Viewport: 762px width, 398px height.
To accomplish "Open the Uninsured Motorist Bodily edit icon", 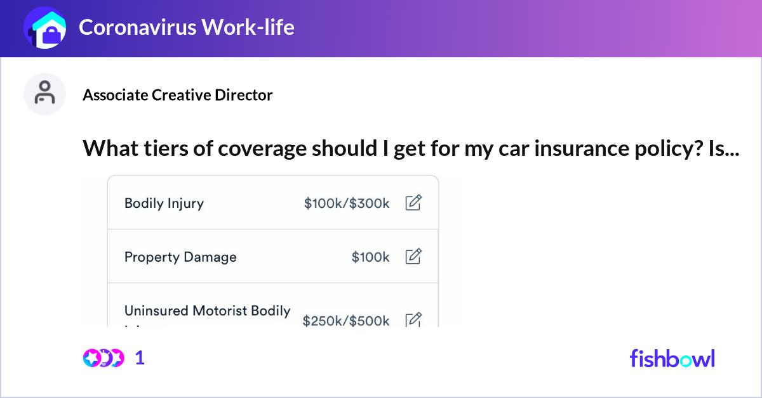I will pyautogui.click(x=413, y=319).
